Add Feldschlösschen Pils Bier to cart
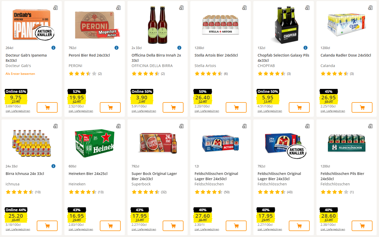Screen dimensions: 379x237 pos(362,226)
